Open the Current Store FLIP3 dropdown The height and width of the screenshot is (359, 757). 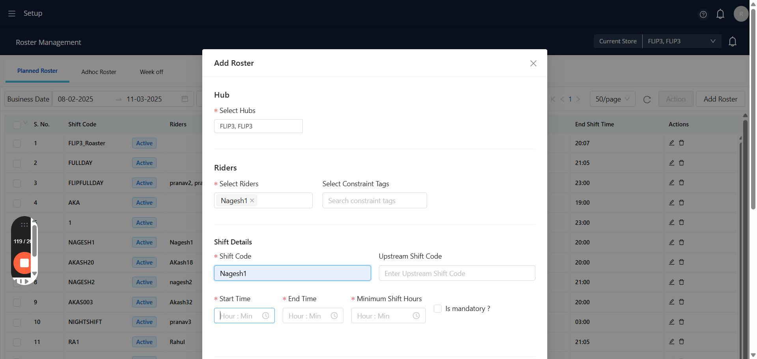click(682, 41)
